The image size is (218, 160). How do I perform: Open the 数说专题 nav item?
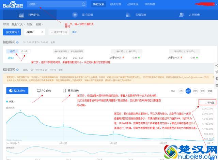coord(116,4)
